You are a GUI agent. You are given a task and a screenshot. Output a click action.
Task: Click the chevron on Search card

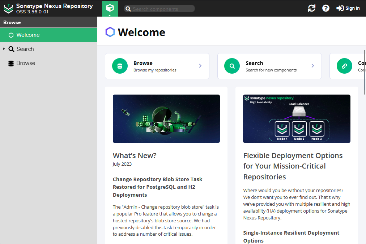[x=313, y=66]
